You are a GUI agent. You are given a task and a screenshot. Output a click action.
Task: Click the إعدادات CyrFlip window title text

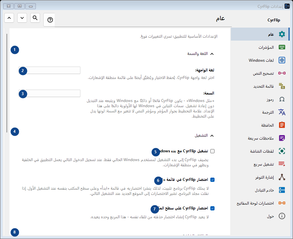pyautogui.click(x=270, y=6)
